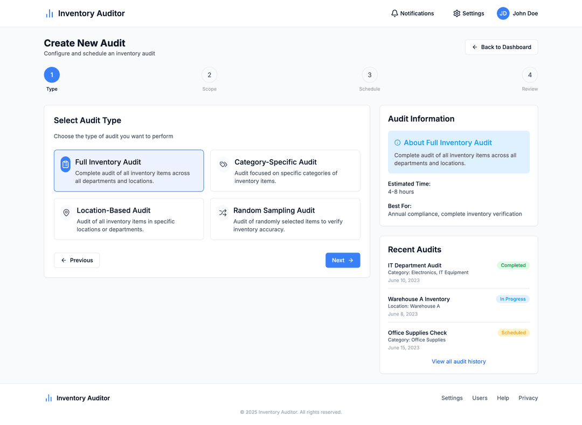
Task: Choose the Location-Based Audit card
Action: tap(129, 219)
